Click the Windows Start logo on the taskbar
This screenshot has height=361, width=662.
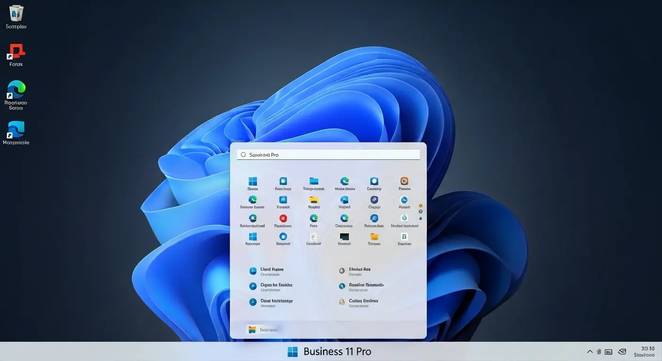(x=293, y=352)
